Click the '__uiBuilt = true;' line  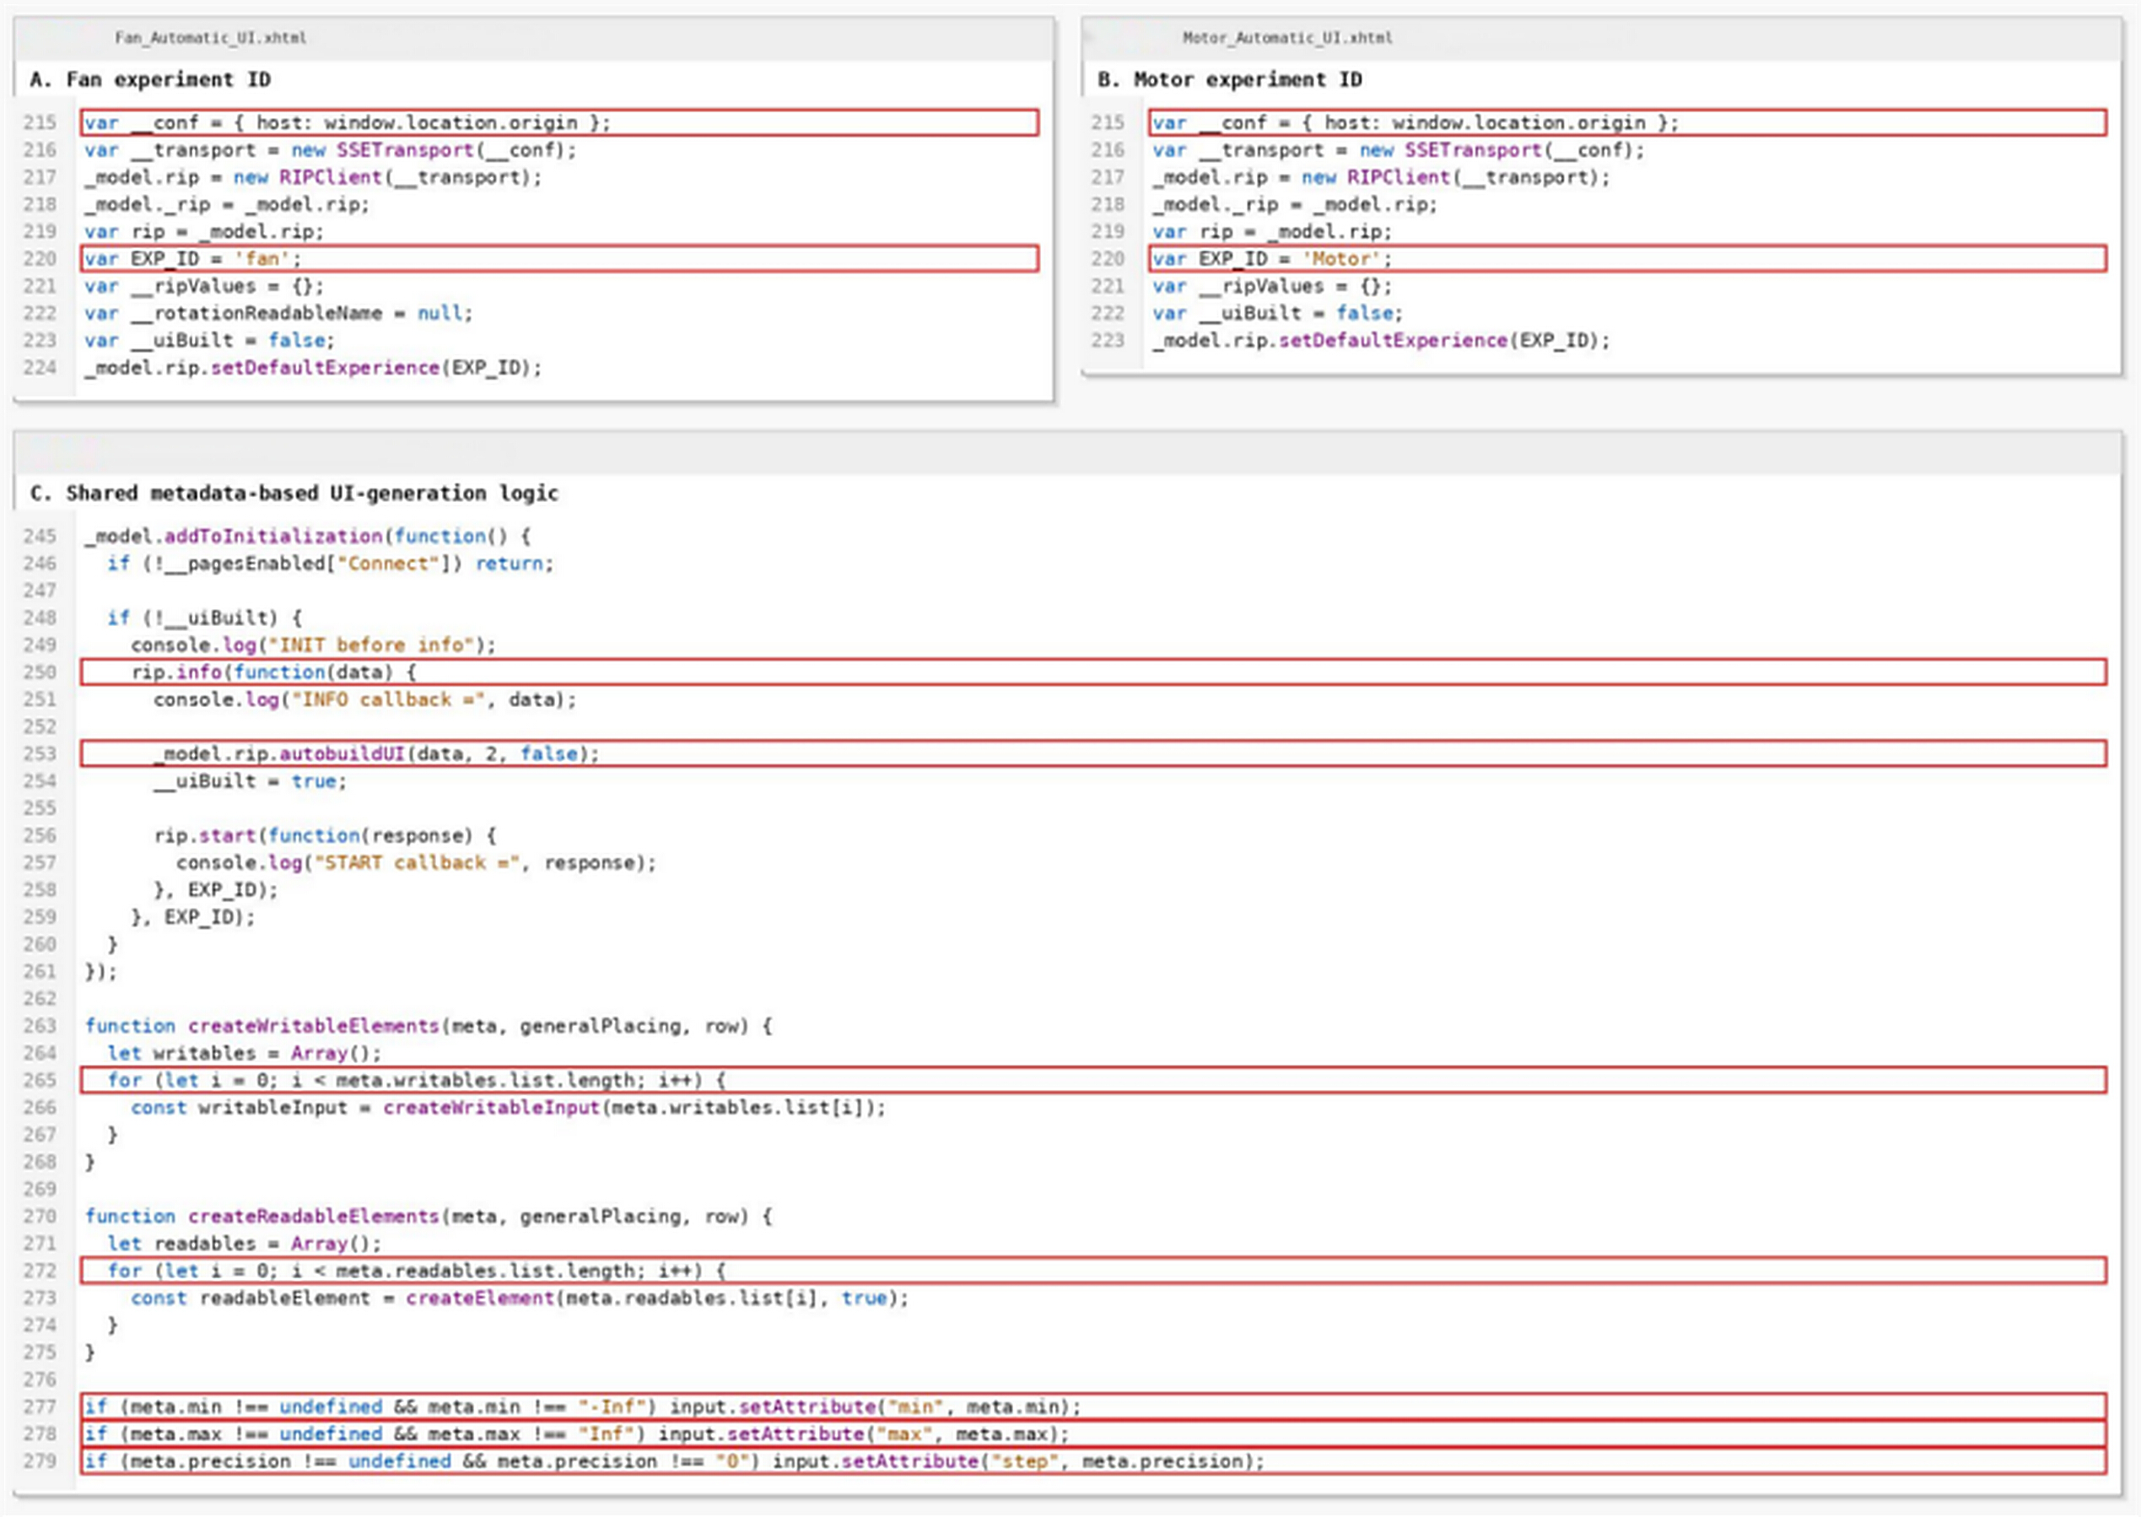251,781
